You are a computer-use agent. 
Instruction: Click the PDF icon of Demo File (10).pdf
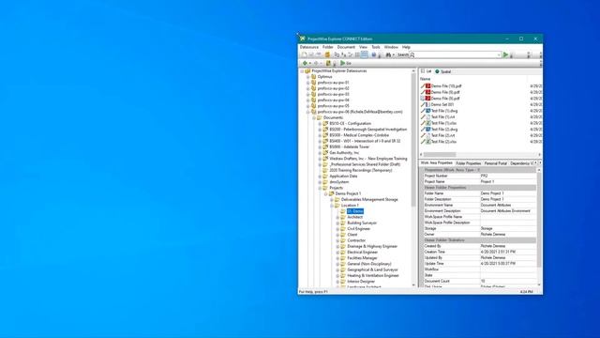pos(427,86)
